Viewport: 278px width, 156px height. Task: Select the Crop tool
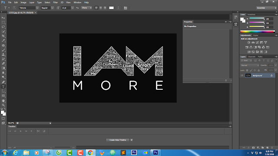[3, 36]
